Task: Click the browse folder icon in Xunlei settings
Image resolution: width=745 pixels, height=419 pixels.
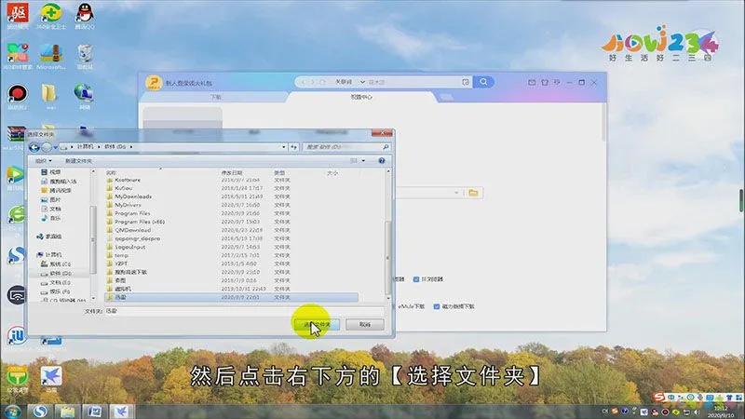Action: (473, 193)
